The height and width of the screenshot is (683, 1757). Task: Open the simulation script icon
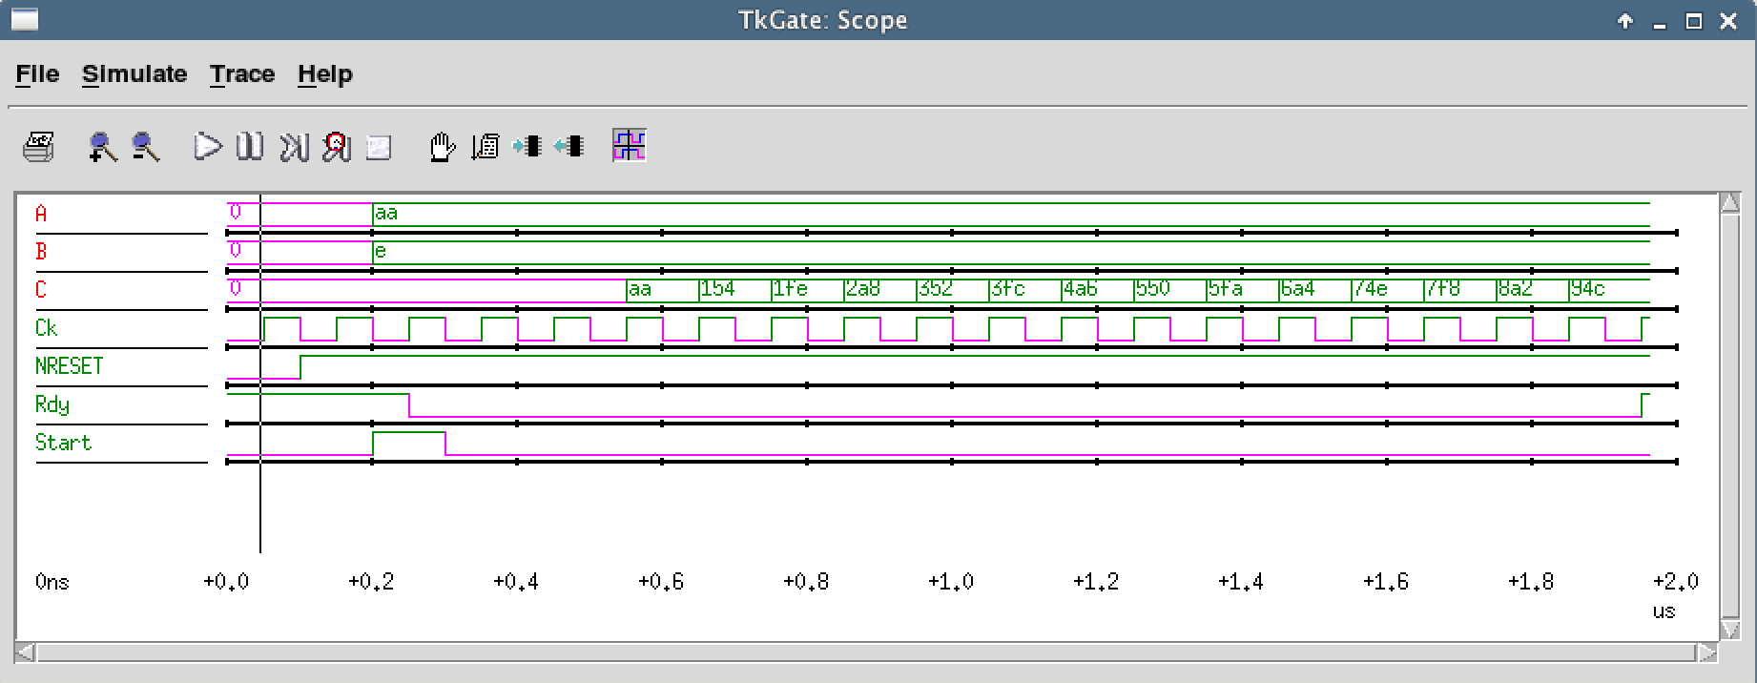485,147
